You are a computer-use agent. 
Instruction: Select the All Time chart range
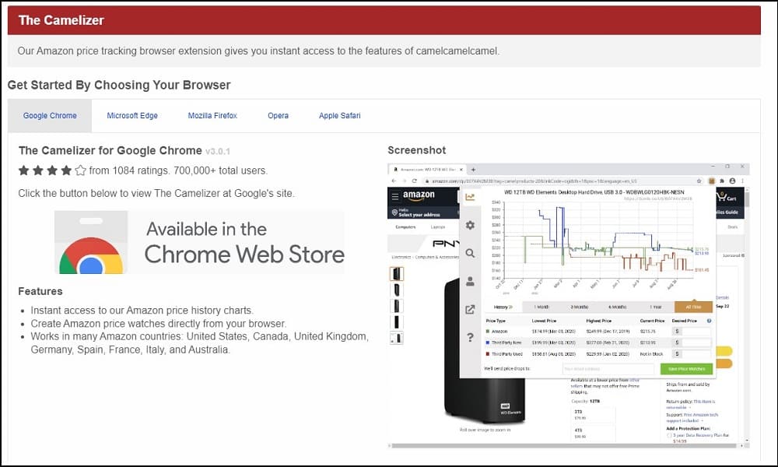coord(693,307)
